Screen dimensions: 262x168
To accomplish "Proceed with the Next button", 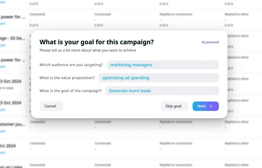I will [x=205, y=106].
